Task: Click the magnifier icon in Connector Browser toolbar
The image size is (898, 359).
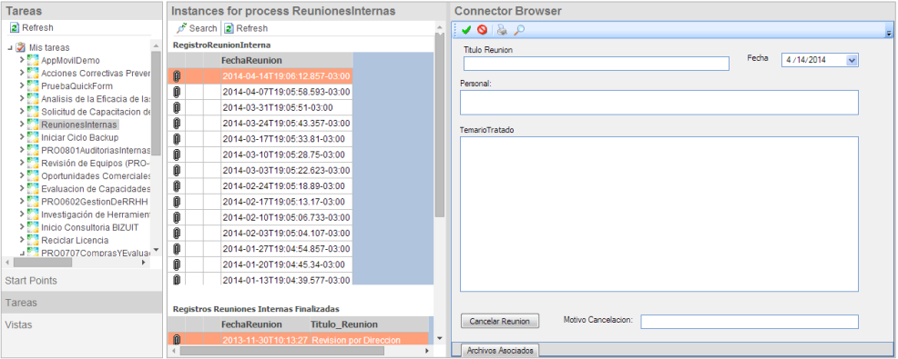Action: pos(519,30)
